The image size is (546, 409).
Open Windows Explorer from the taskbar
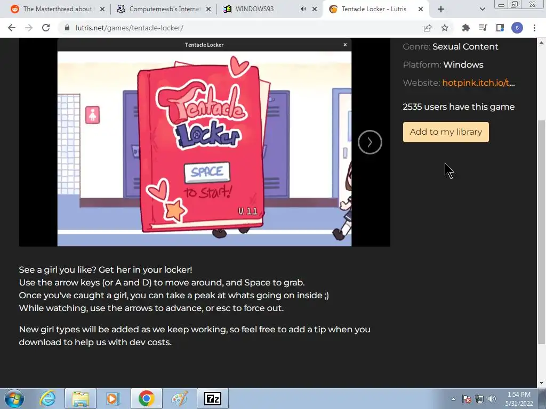[x=81, y=398]
